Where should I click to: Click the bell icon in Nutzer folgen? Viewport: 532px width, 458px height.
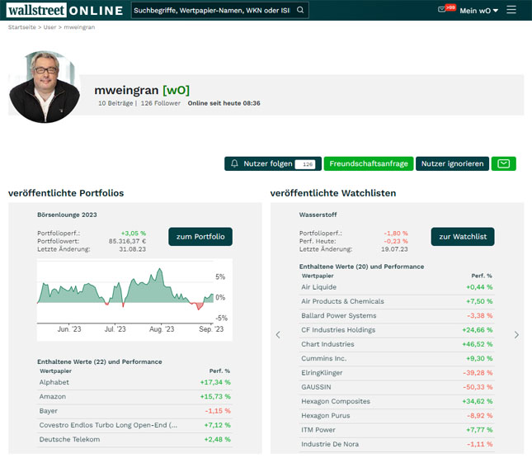pyautogui.click(x=234, y=163)
